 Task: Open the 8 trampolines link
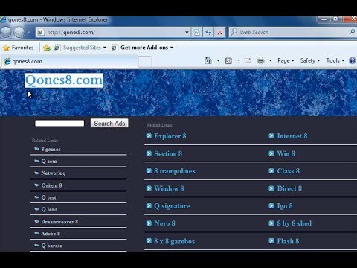(x=175, y=171)
